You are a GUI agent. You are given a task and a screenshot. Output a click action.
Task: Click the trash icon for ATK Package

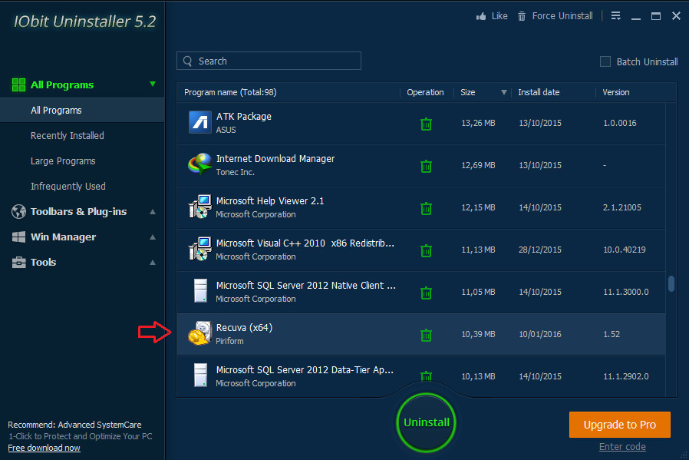426,124
